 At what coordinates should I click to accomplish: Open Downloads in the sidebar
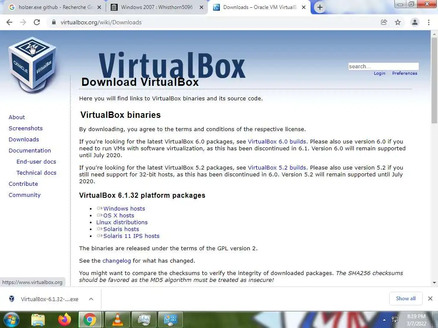[24, 140]
